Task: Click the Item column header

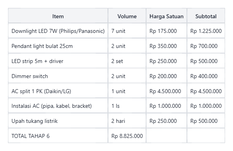Action: (x=58, y=16)
